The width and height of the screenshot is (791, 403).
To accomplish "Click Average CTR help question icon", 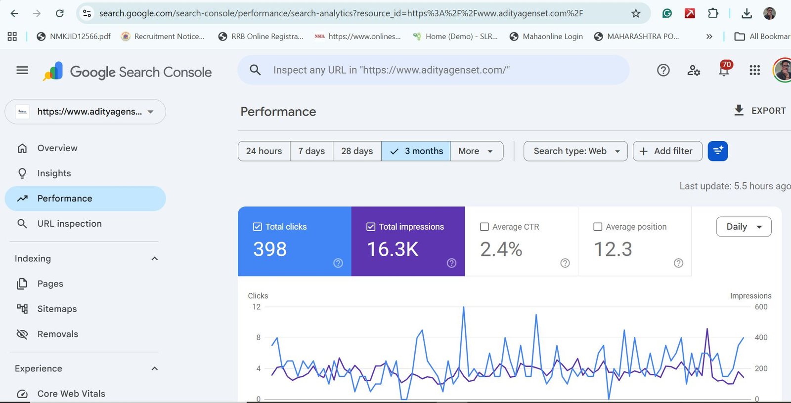I will pos(565,263).
